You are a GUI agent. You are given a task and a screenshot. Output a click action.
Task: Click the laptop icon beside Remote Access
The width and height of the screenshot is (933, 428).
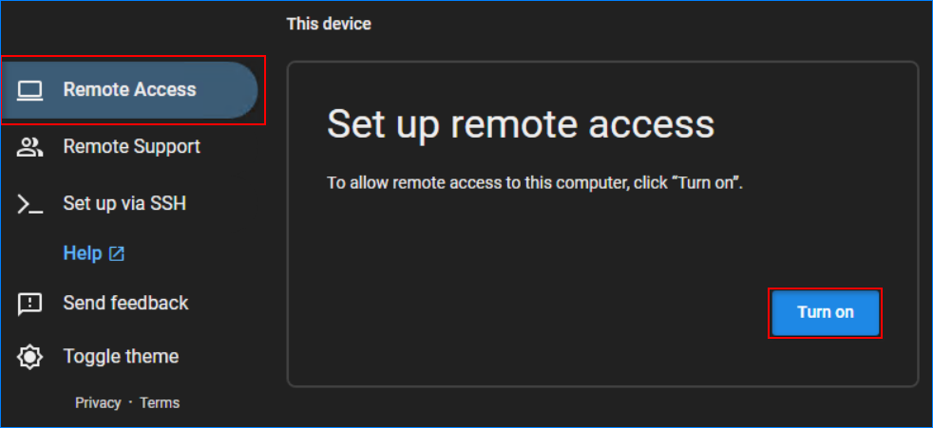coord(30,90)
